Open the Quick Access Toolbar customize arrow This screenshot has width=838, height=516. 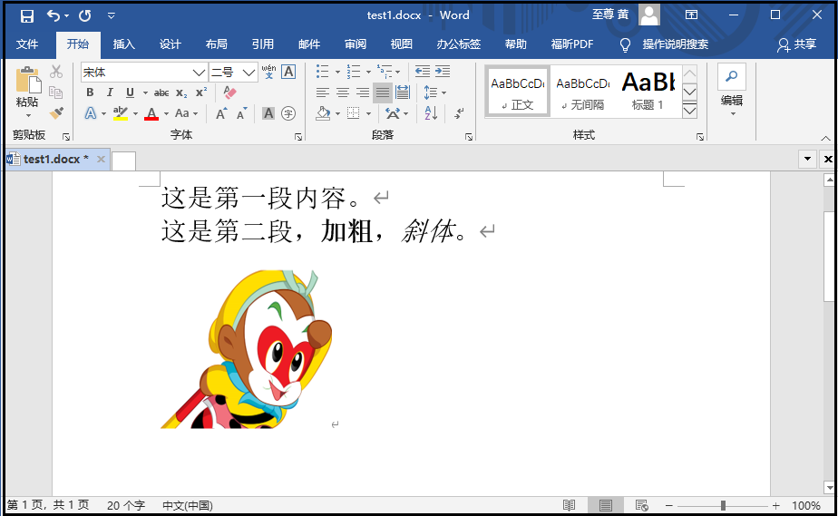(x=112, y=15)
